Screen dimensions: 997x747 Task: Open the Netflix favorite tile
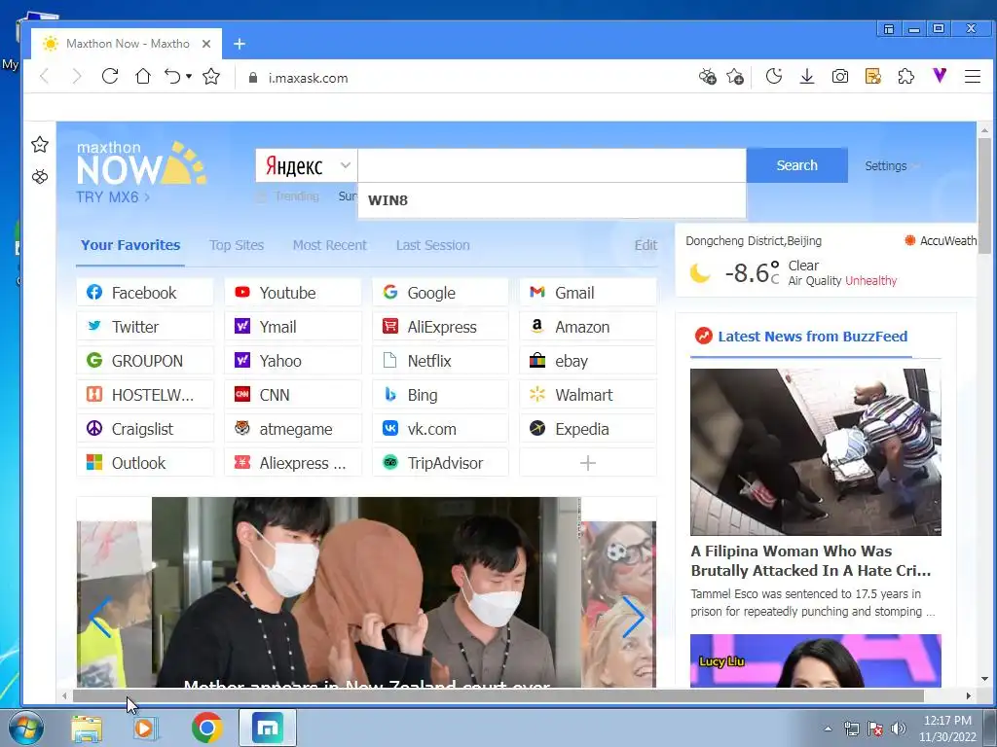441,361
